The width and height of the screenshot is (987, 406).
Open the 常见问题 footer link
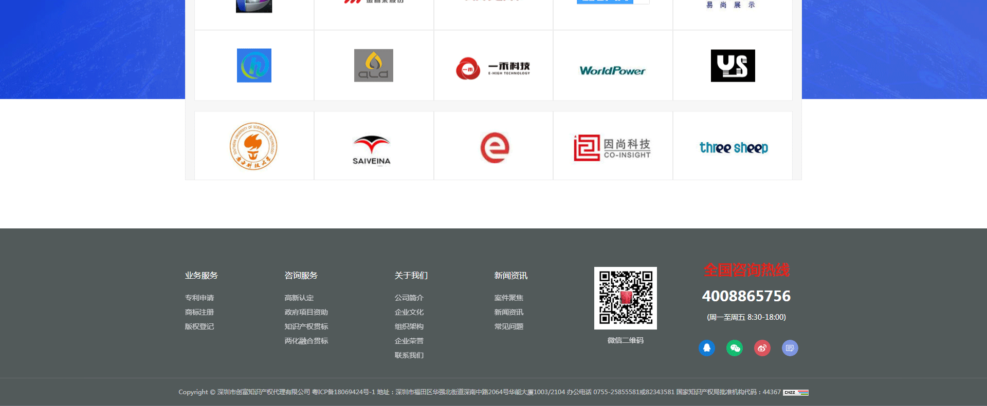tap(509, 326)
